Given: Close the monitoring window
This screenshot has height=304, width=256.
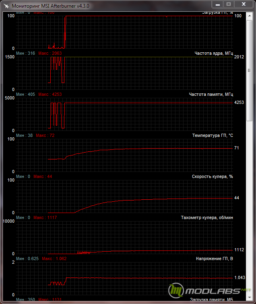Looking at the screenshot, I should pyautogui.click(x=244, y=4).
